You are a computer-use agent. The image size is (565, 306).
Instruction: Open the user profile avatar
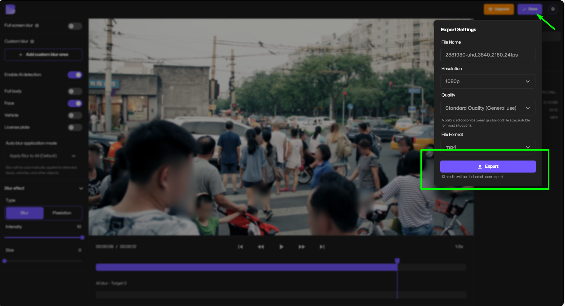553,9
